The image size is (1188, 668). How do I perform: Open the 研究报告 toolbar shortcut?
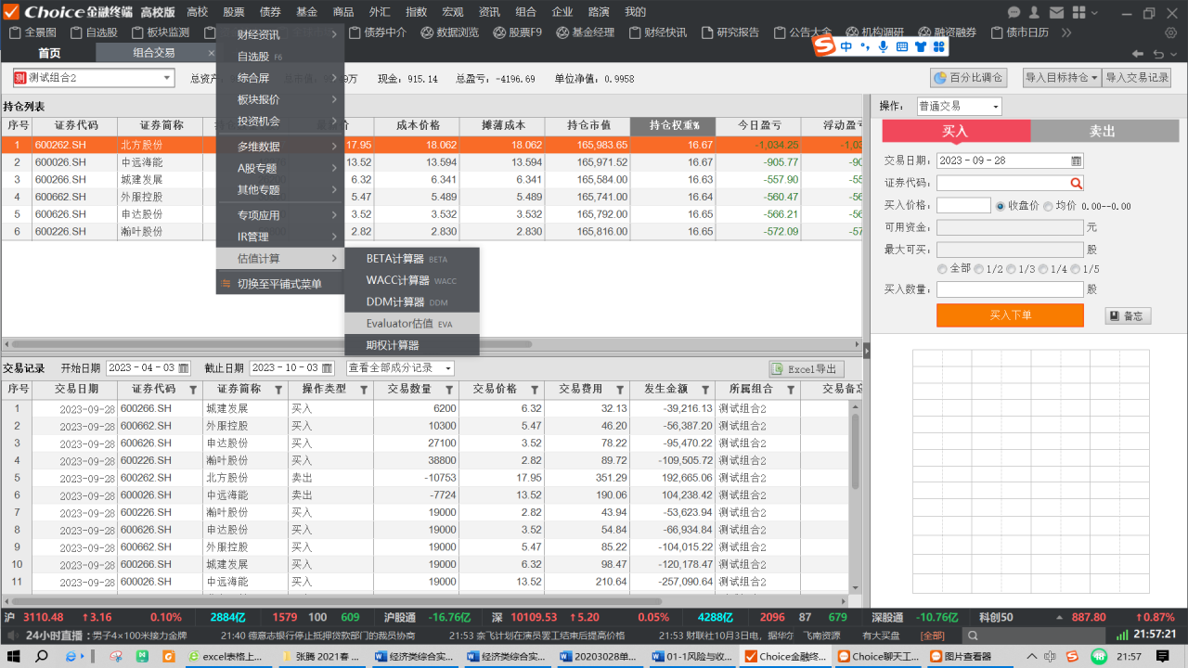pos(730,32)
